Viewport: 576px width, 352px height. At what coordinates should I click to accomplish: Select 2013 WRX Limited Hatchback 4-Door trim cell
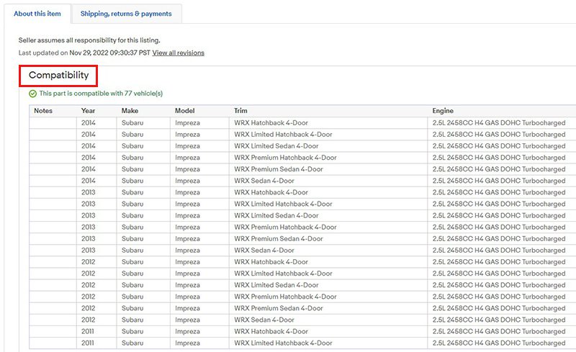coord(328,204)
